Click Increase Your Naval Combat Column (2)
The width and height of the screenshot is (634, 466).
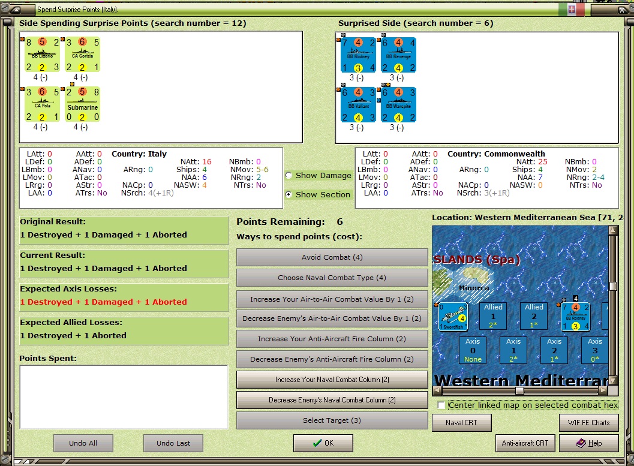coord(332,380)
